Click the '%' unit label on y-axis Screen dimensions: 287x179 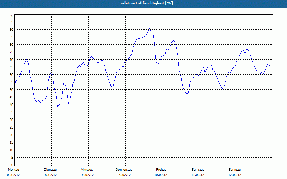coord(11,16)
